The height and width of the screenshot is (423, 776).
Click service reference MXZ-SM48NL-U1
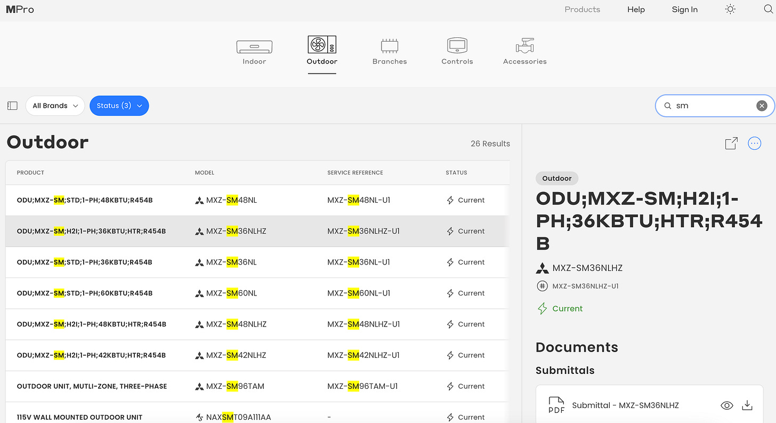(x=359, y=201)
